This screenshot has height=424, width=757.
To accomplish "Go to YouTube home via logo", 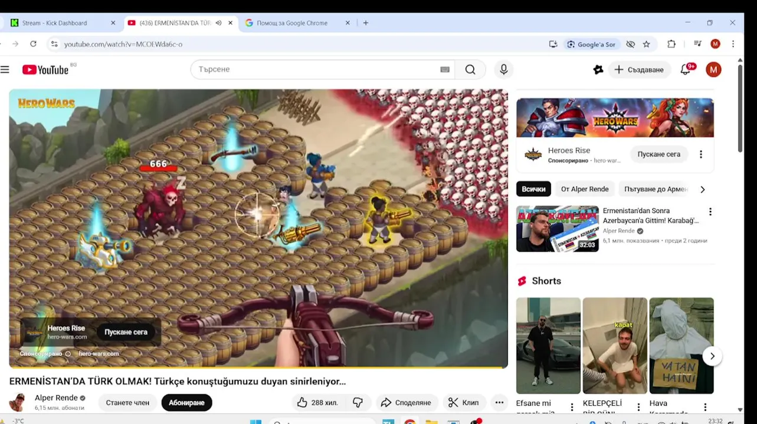I will coord(45,69).
